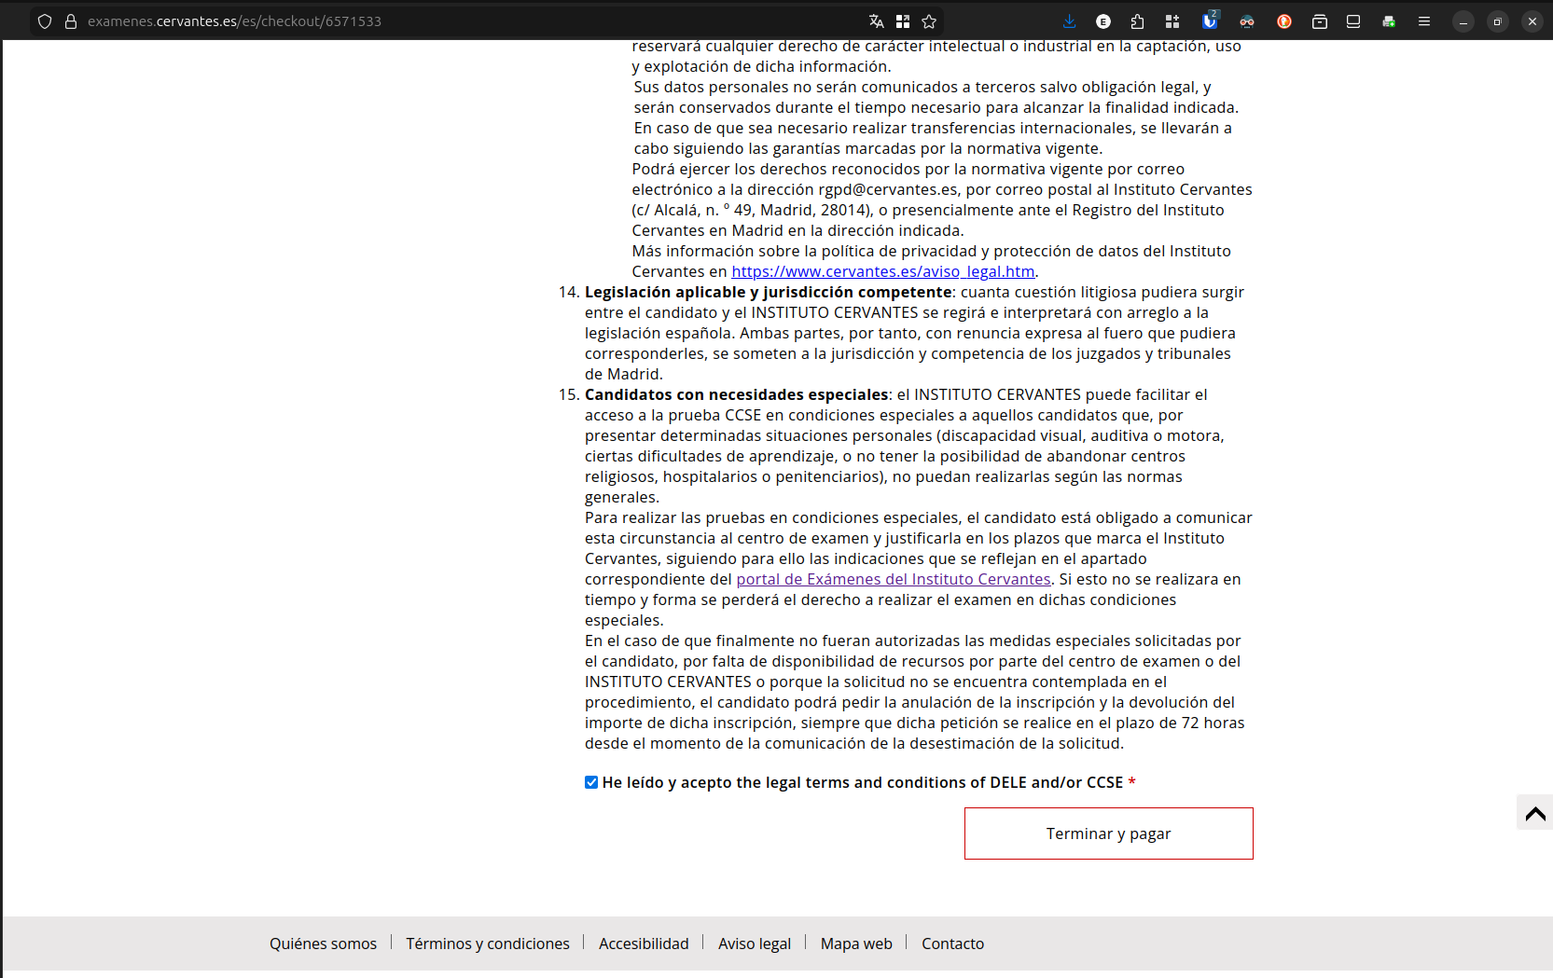Uncheck the accept legal terms checkbox
1553x978 pixels.
pyautogui.click(x=591, y=782)
